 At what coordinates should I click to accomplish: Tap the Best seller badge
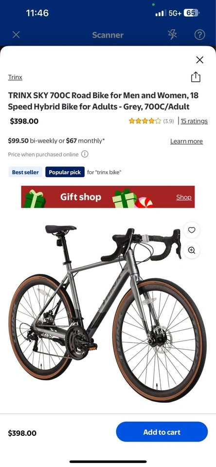pos(25,172)
